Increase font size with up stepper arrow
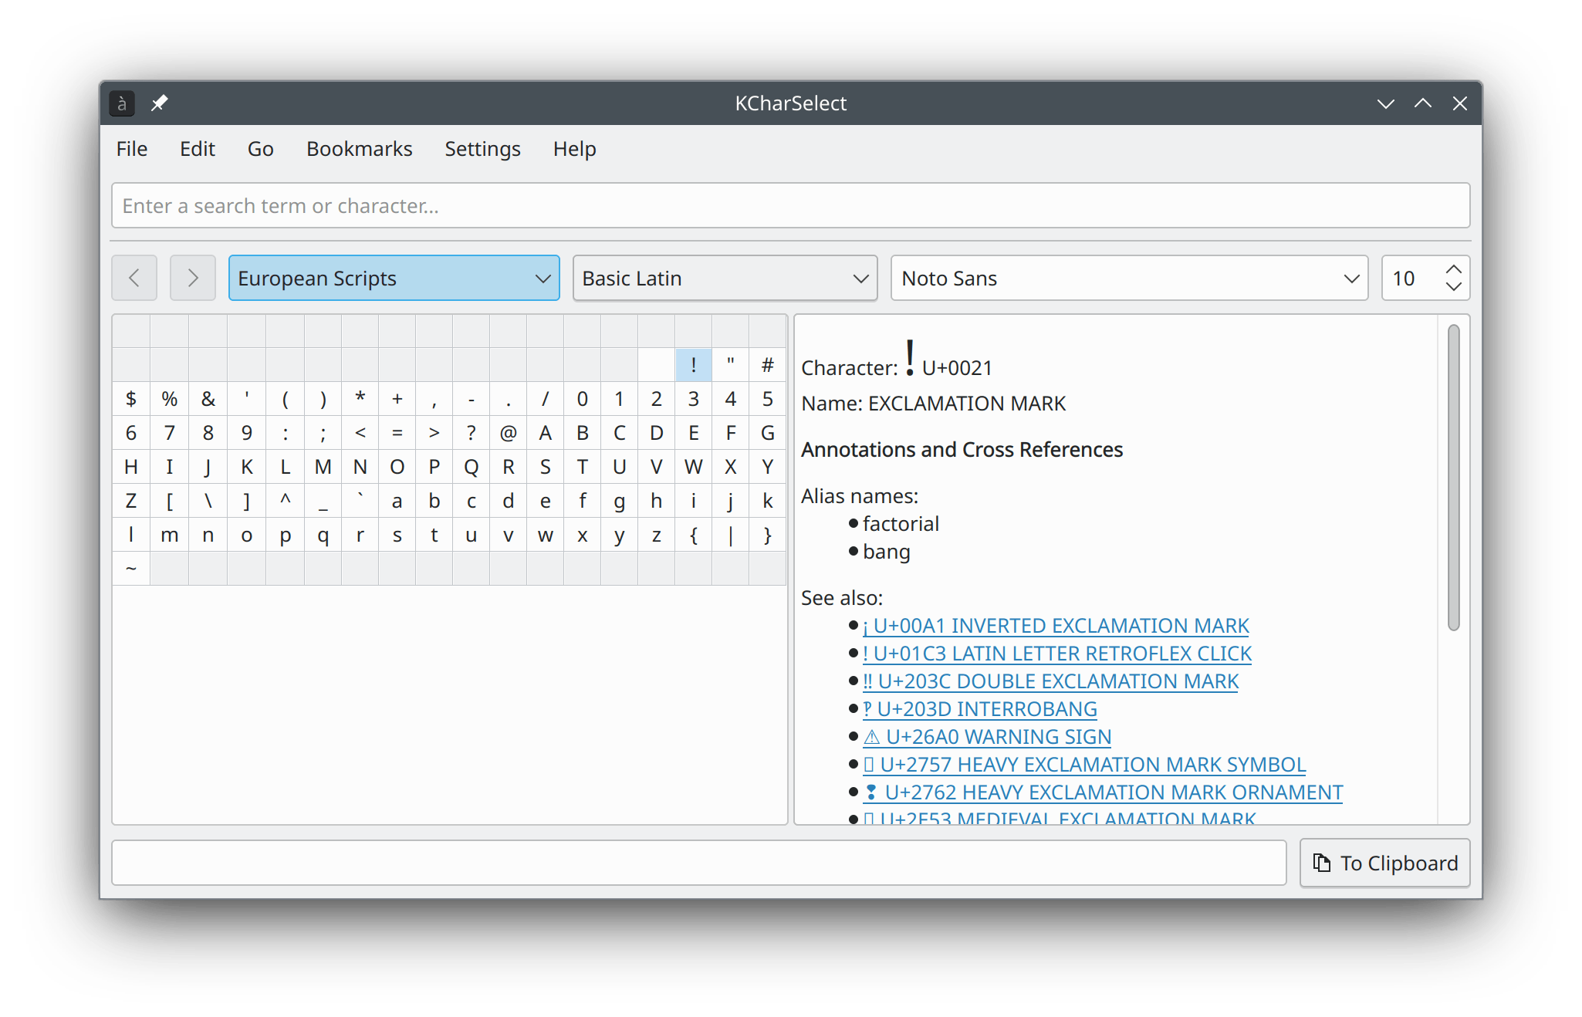Screen dimensions: 1582x1017 coord(1453,269)
